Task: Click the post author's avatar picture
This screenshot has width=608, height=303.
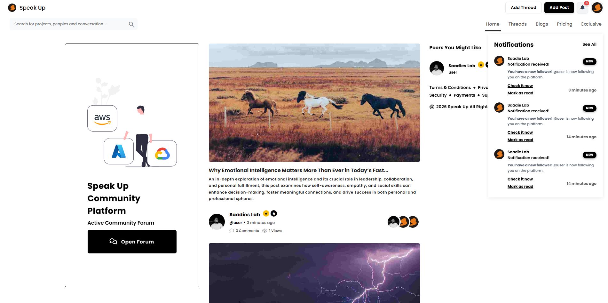Action: pyautogui.click(x=217, y=222)
